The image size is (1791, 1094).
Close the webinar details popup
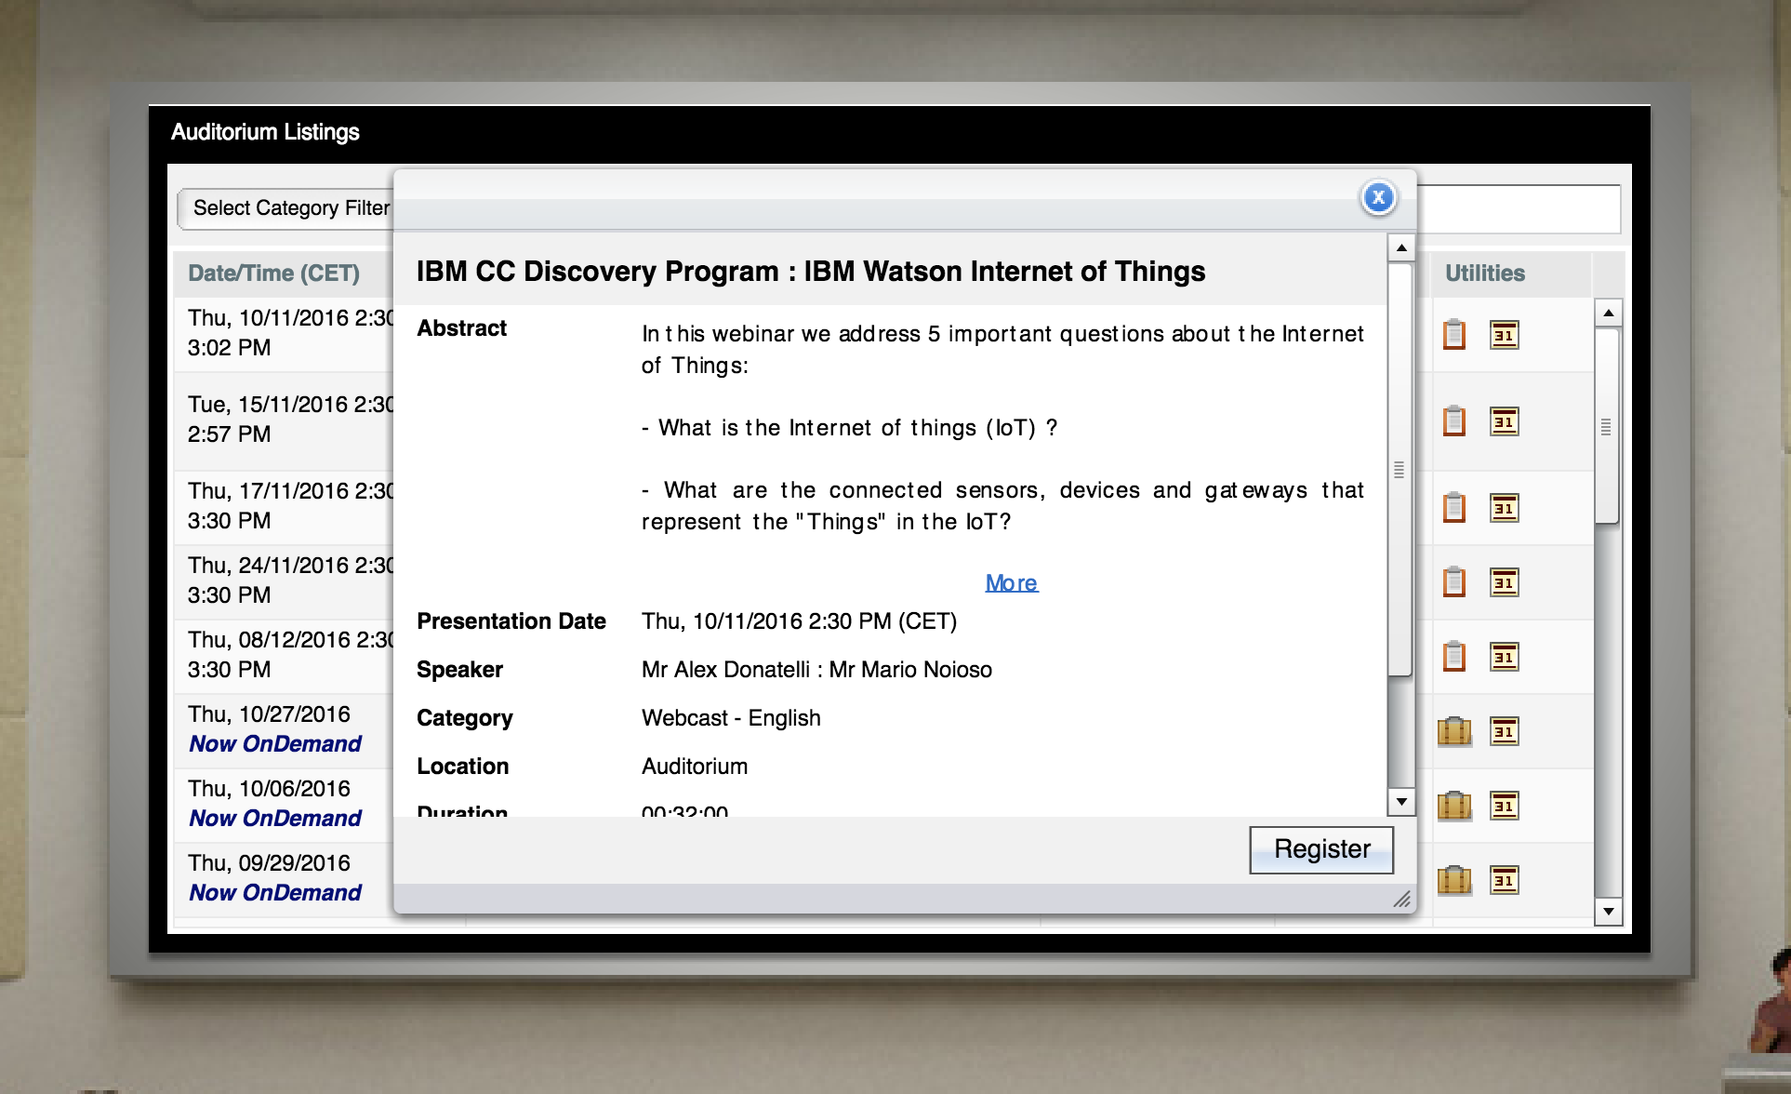1378,197
